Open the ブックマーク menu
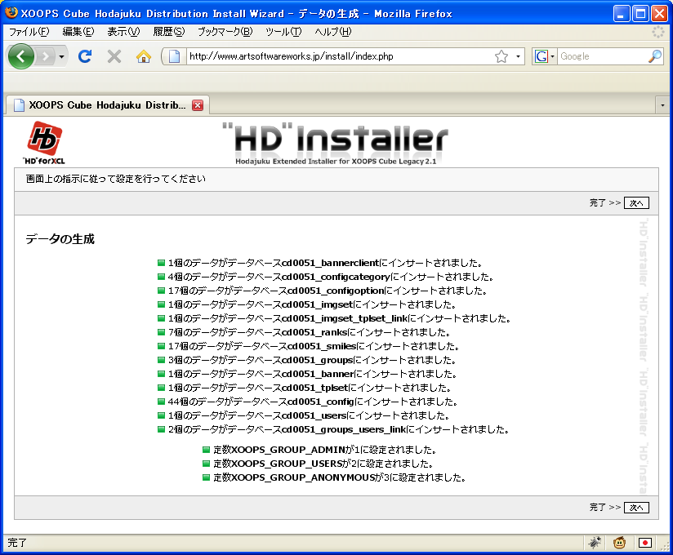 (x=219, y=32)
